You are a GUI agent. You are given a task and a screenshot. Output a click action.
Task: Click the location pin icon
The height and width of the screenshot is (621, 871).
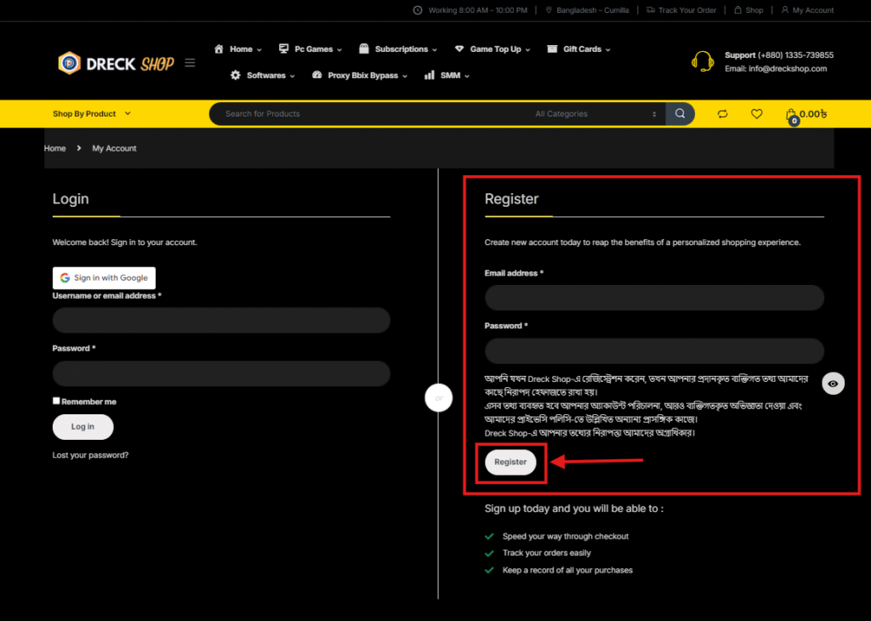pos(549,10)
